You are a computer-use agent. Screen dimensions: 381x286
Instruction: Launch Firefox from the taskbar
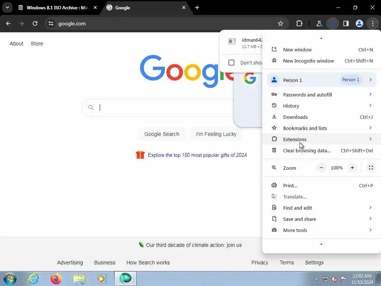point(56,279)
